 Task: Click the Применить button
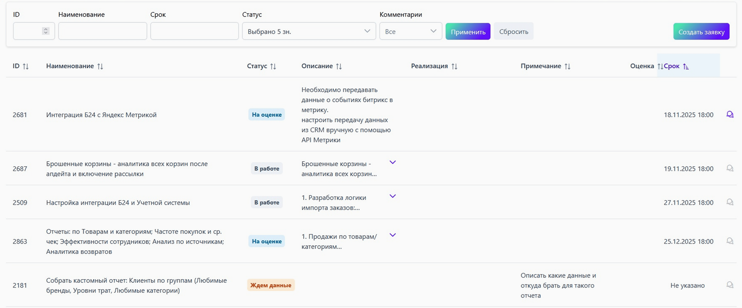[468, 31]
